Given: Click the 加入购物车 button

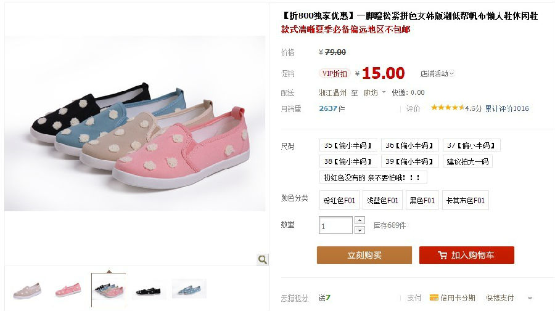Looking at the screenshot, I should point(467,255).
